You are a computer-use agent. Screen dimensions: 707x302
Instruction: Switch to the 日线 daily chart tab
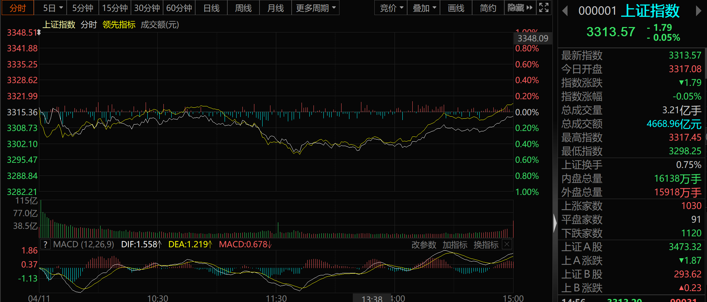pyautogui.click(x=211, y=8)
